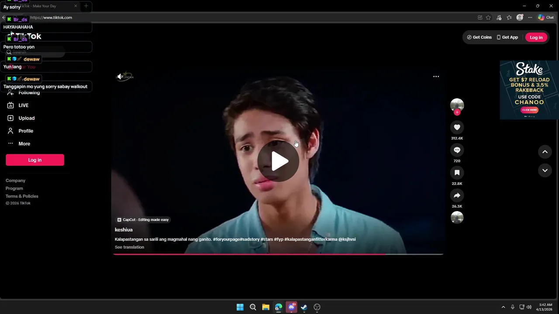The width and height of the screenshot is (559, 314).
Task: Go to previous video with up chevron
Action: point(545,152)
